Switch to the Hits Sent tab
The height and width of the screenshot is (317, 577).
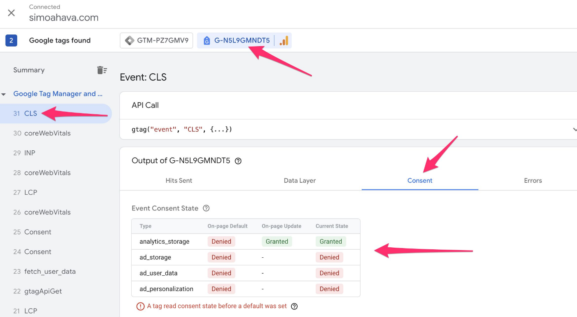pyautogui.click(x=179, y=180)
